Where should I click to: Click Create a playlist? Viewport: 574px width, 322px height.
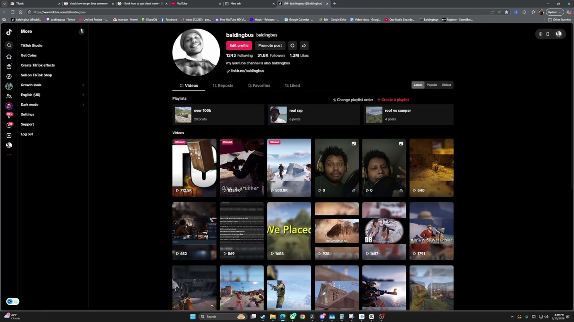[393, 100]
